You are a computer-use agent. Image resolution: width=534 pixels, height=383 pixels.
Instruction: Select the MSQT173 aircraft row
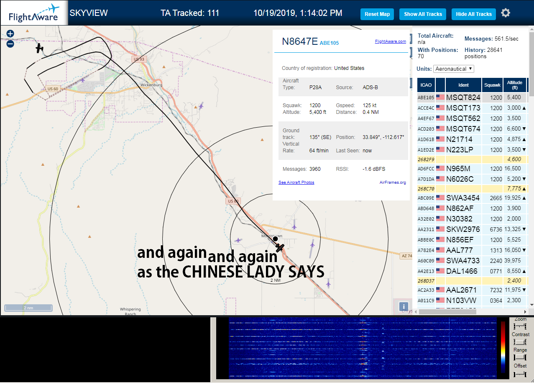point(472,108)
